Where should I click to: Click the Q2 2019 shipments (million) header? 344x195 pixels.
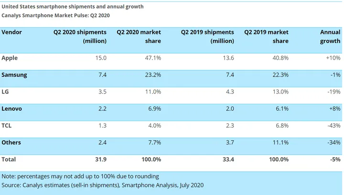coord(207,37)
